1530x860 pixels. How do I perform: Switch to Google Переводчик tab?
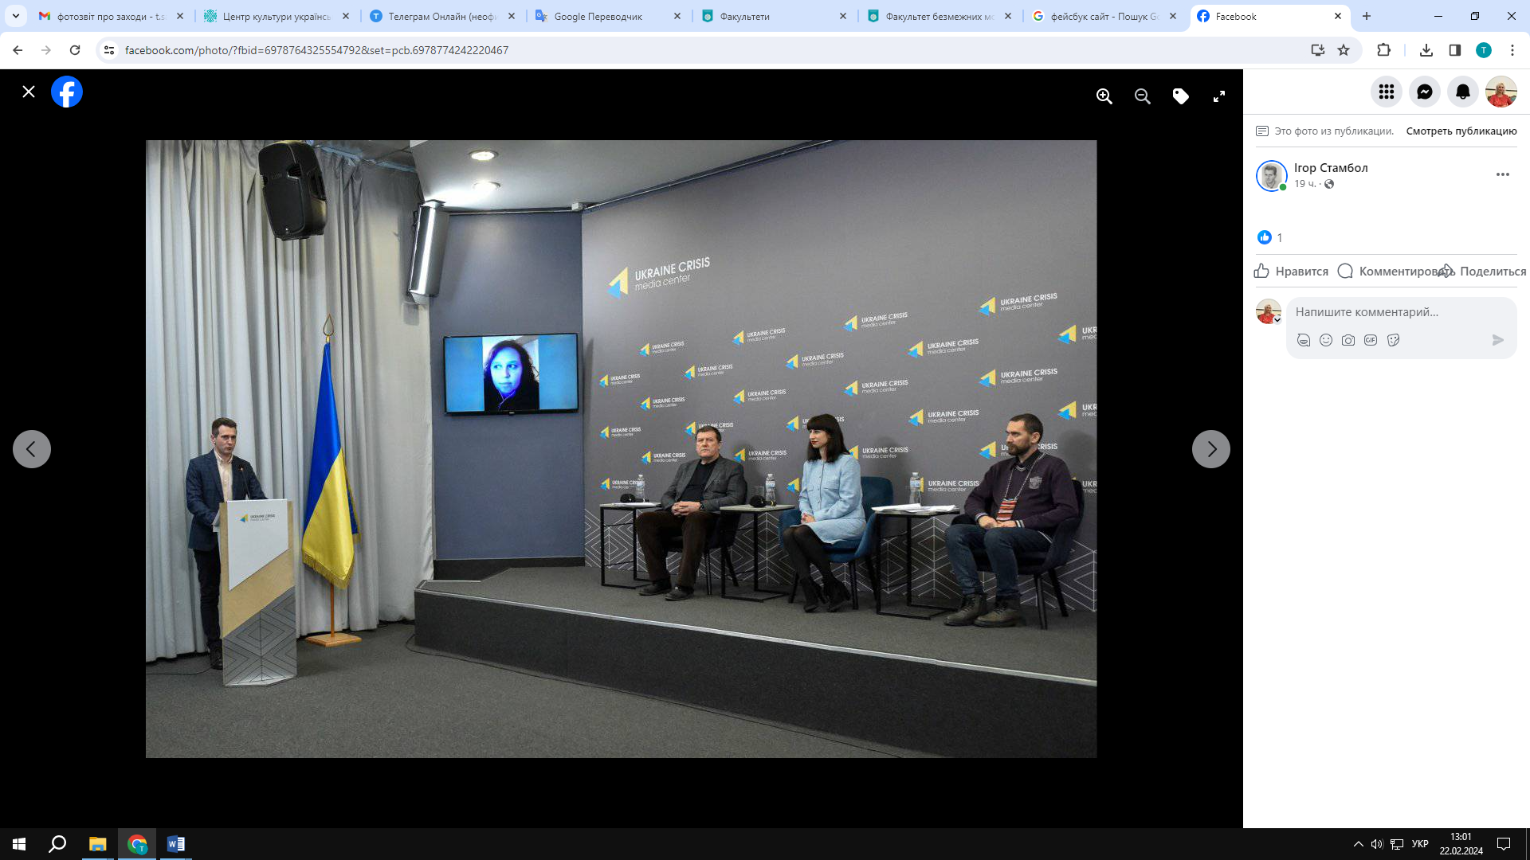(598, 16)
